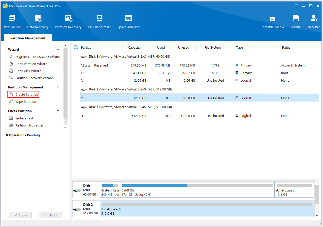The height and width of the screenshot is (227, 323).
Task: Create Bootable Media
Action: click(x=272, y=22)
